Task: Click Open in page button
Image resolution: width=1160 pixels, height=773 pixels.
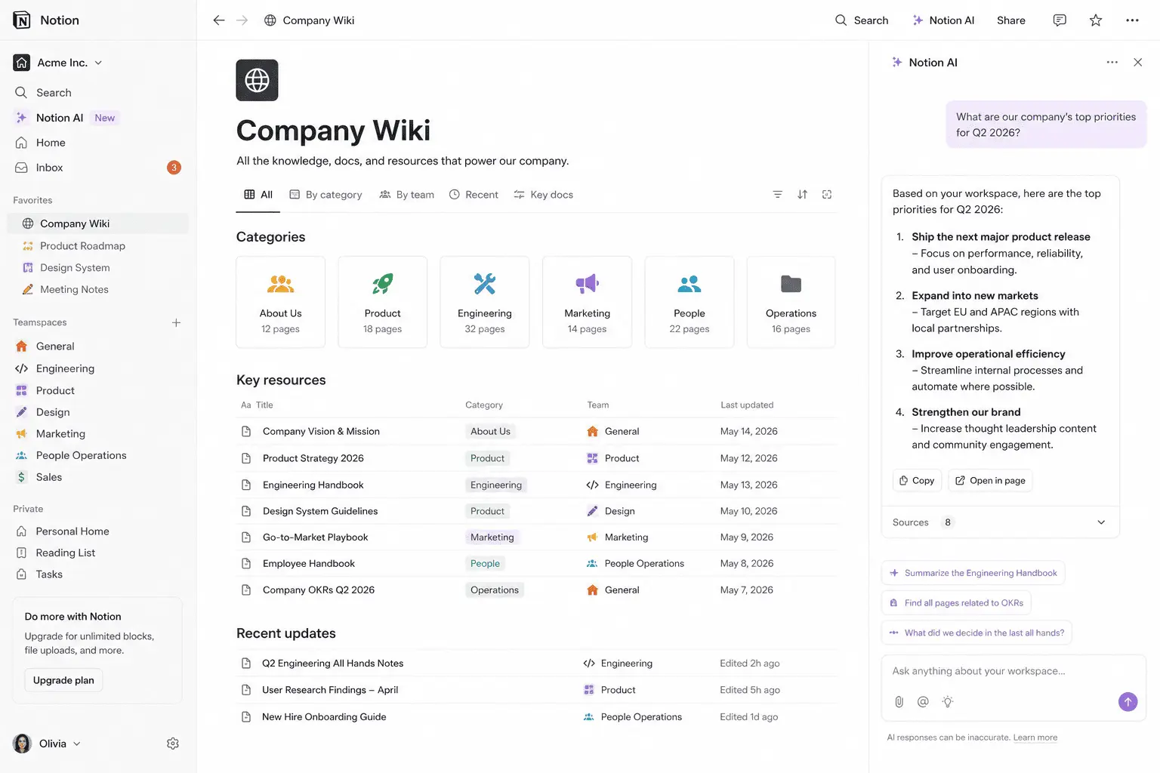Action: point(990,481)
